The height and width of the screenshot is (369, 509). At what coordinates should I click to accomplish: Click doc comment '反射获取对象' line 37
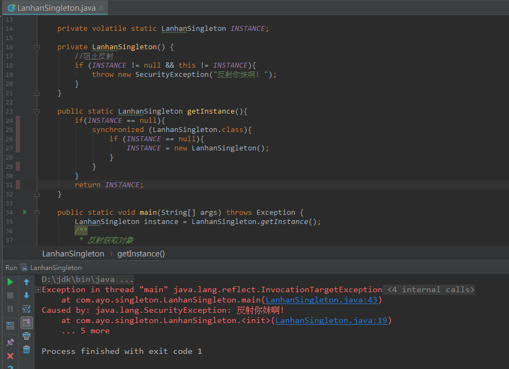(110, 240)
